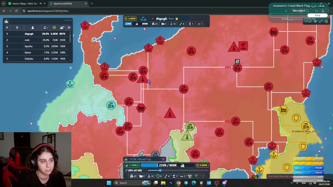Click the red SAM launcher square icon

click(243, 46)
